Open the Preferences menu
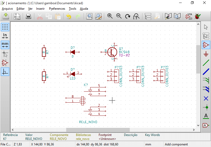Screen dimensions: 211x147 (x=57, y=8)
